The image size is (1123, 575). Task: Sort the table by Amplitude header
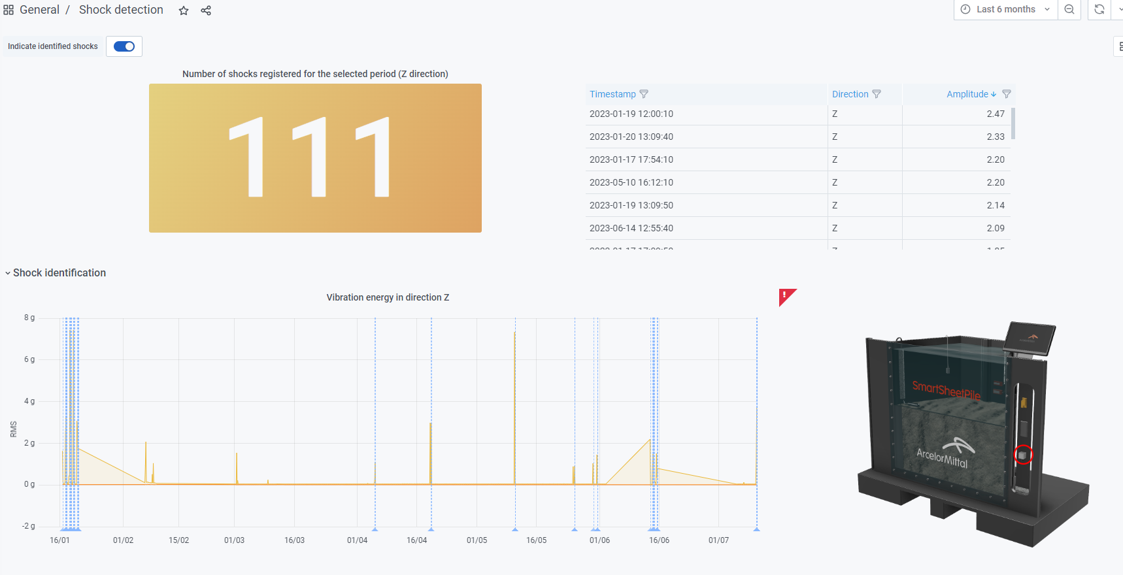click(967, 94)
